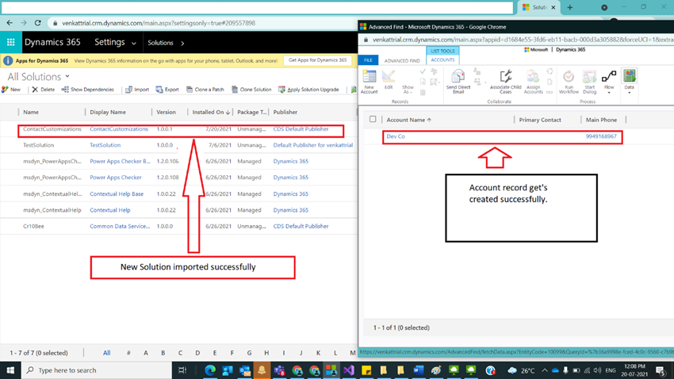674x379 pixels.
Task: Open the Show As dropdown
Action: [x=408, y=89]
